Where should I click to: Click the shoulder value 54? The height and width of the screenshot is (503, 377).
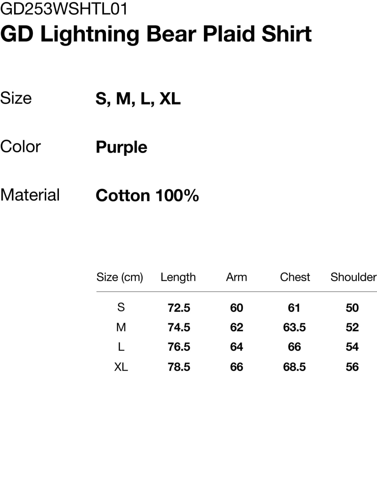pos(352,347)
